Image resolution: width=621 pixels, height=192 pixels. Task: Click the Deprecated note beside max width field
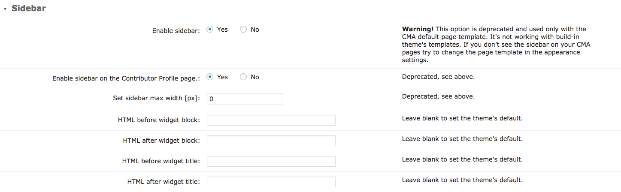(x=438, y=96)
